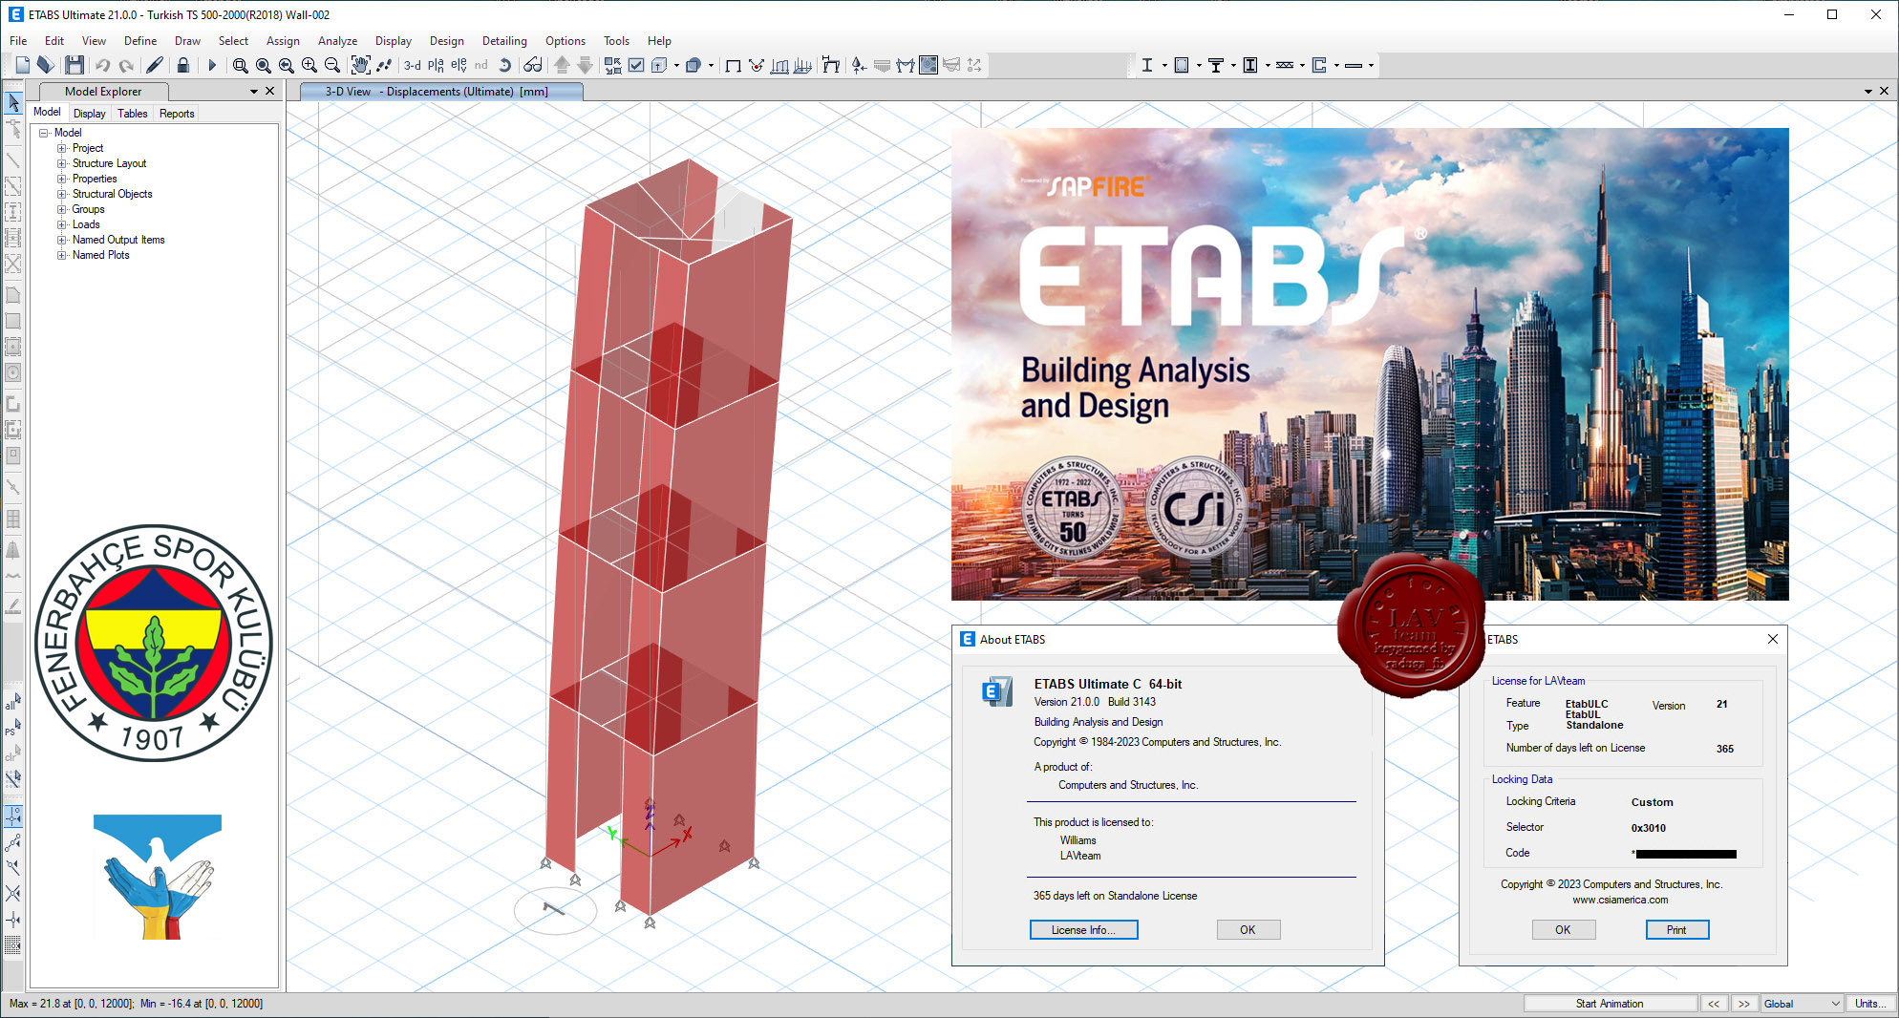
Task: Select the pointer Select Object tool
Action: point(13,102)
